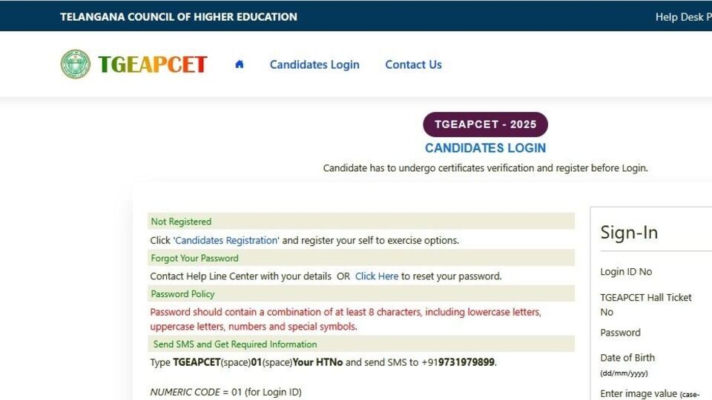
Task: Select the Forgot Your Password header
Action: click(361, 258)
